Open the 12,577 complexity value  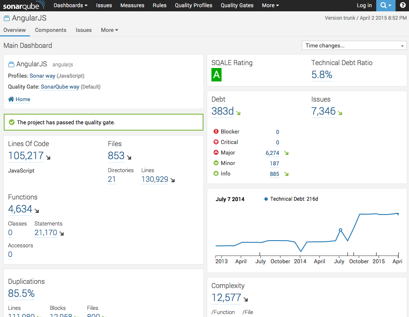click(226, 298)
